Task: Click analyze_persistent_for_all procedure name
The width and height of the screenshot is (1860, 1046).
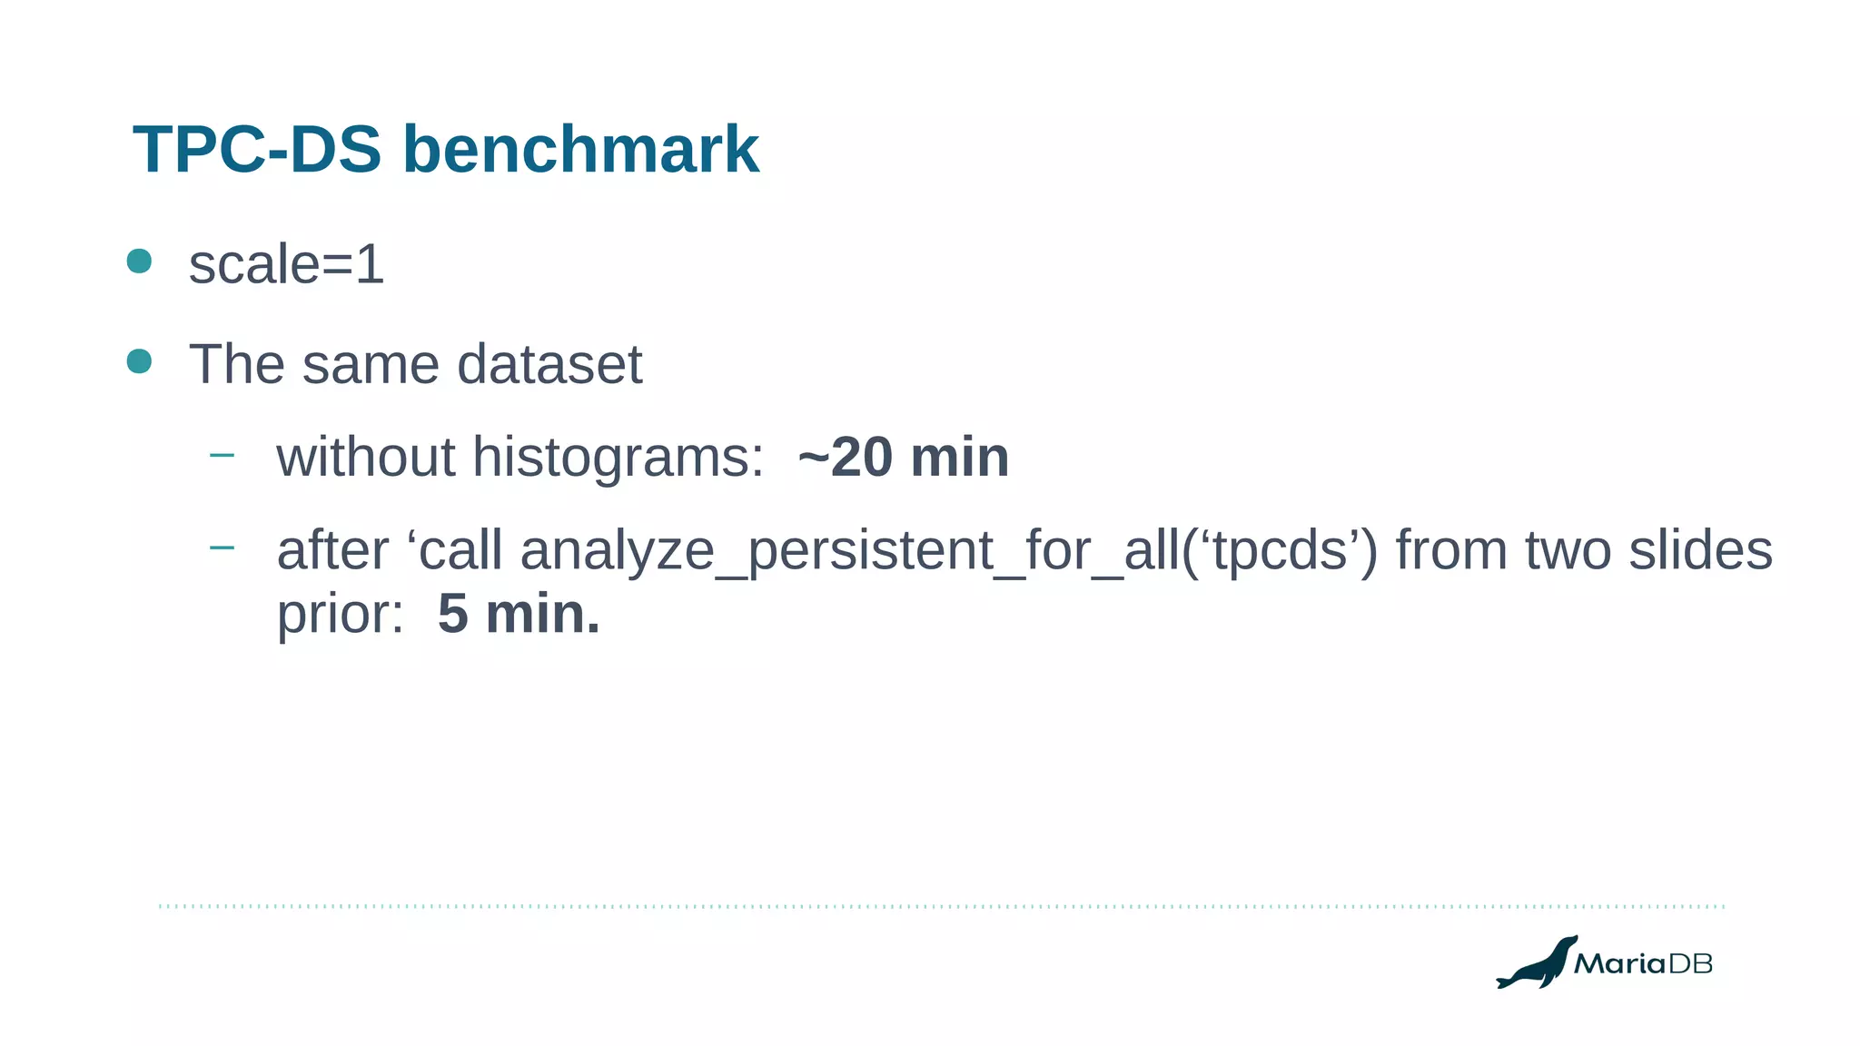Action: [x=849, y=552]
